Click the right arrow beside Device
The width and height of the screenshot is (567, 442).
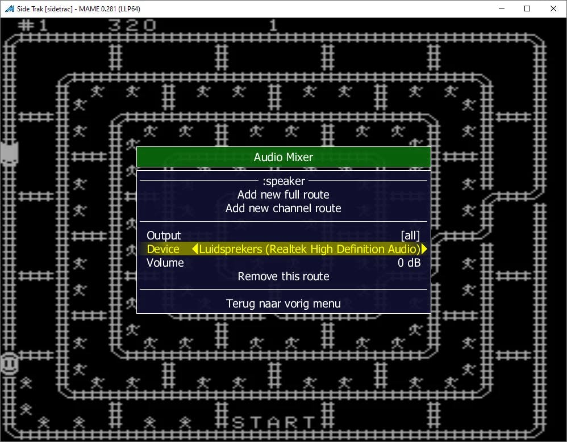(x=424, y=249)
